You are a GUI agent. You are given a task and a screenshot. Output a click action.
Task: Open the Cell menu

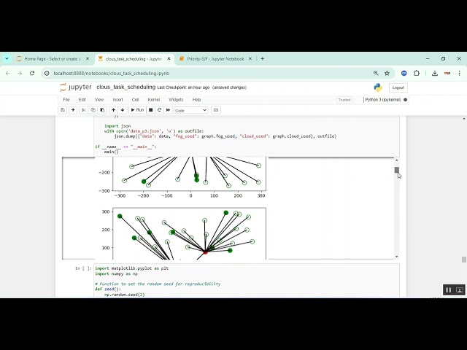point(135,100)
